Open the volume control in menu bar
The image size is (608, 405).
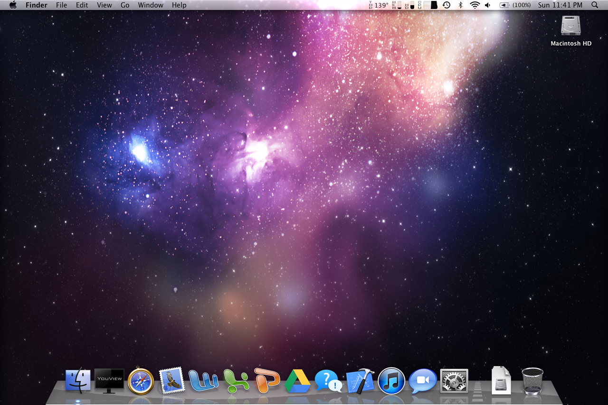488,5
